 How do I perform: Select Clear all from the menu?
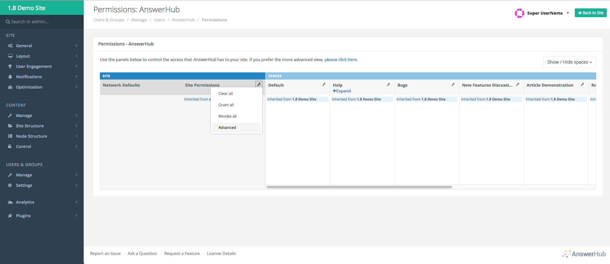[x=237, y=93]
